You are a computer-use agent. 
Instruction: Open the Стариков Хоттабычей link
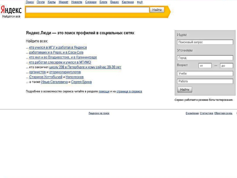click(x=46, y=77)
